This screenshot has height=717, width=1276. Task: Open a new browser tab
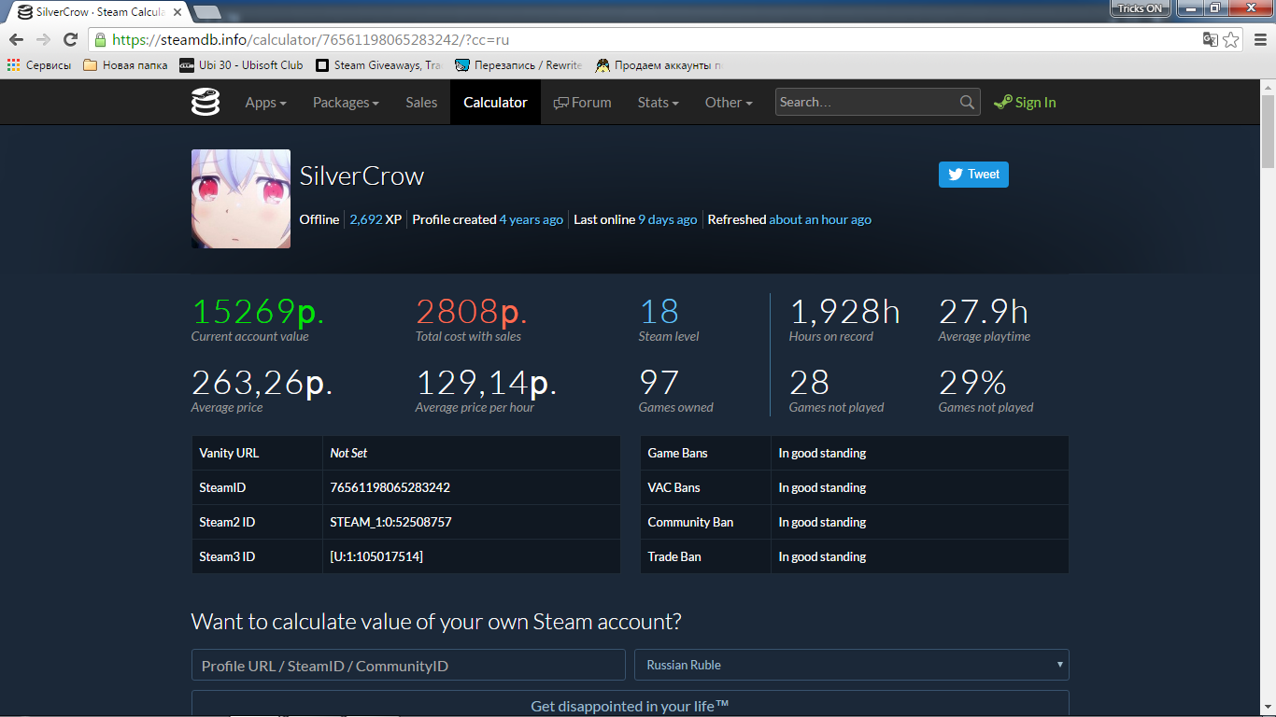click(x=206, y=12)
